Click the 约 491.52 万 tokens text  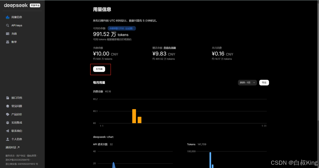[x=164, y=59]
